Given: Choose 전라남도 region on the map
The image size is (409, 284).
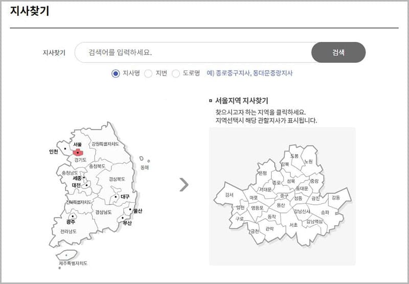Looking at the screenshot, I should pyautogui.click(x=68, y=231).
